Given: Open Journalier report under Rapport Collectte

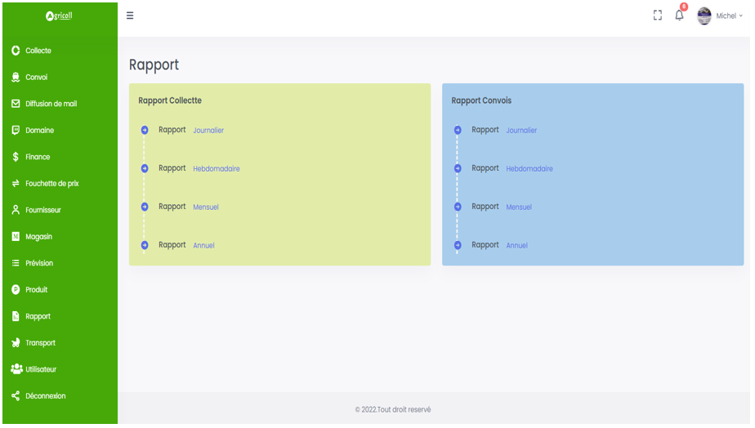Looking at the screenshot, I should (x=208, y=131).
